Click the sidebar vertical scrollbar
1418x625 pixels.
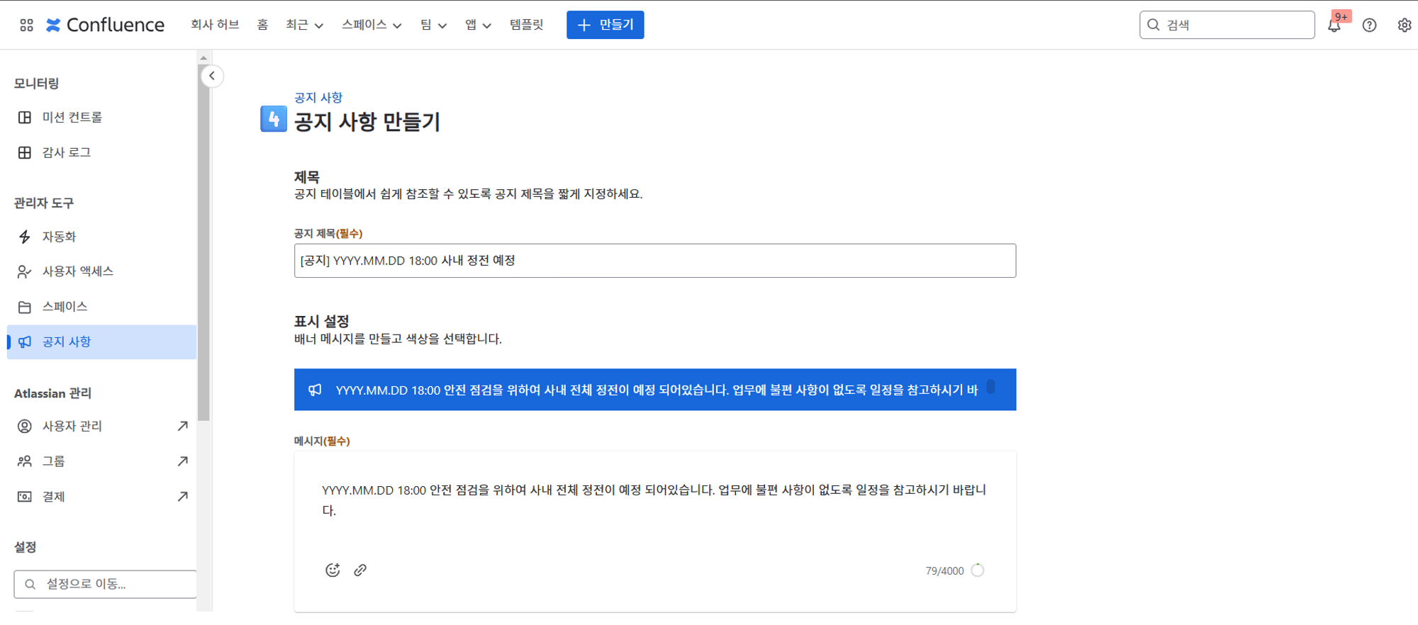click(203, 242)
